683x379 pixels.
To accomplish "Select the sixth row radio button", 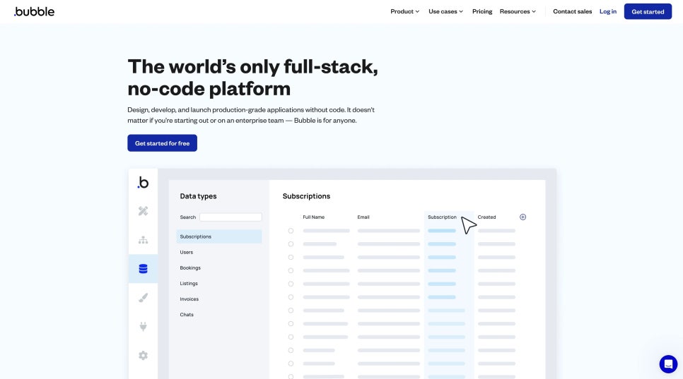I will (x=291, y=297).
